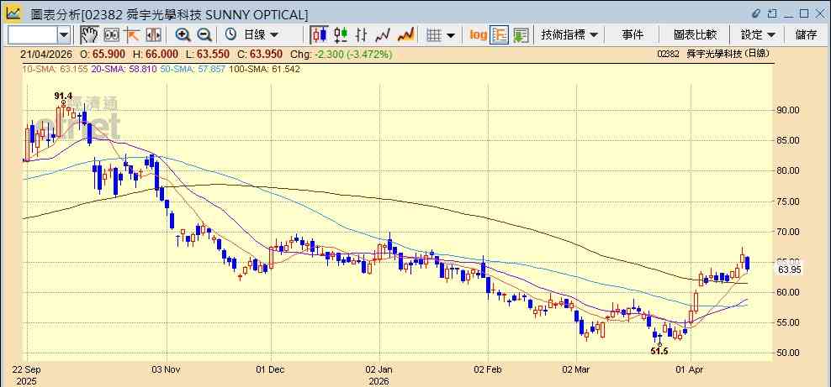The height and width of the screenshot is (387, 831).
Task: Switch to area chart type
Action: [405, 35]
